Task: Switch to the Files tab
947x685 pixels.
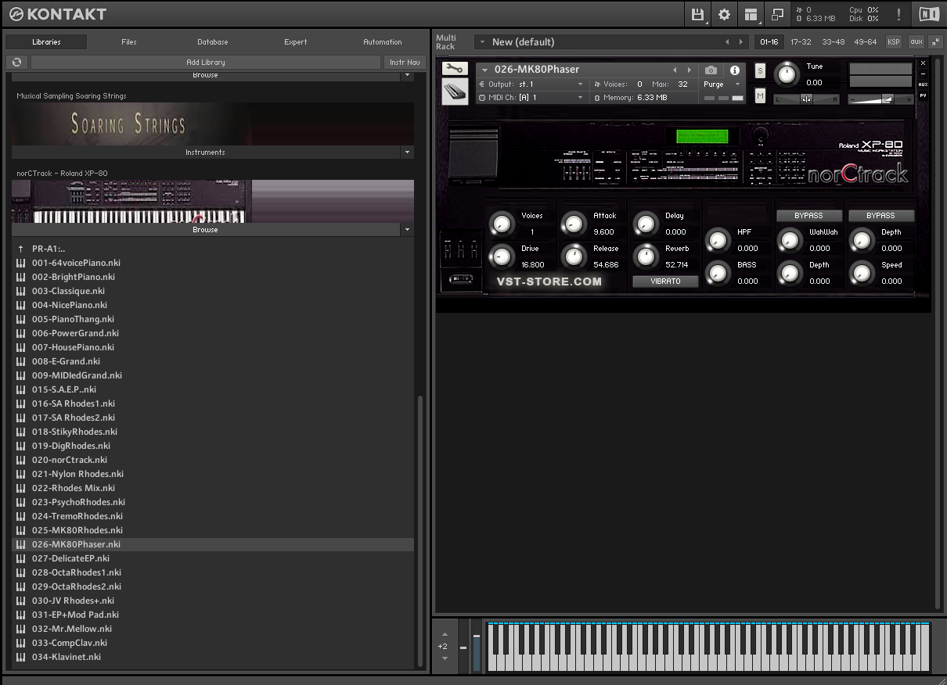Action: pos(129,42)
